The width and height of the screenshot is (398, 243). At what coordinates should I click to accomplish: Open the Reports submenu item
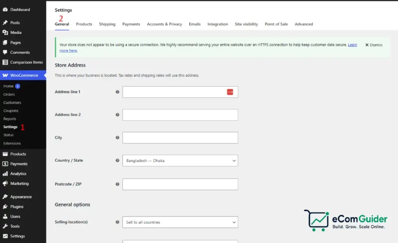[10, 119]
